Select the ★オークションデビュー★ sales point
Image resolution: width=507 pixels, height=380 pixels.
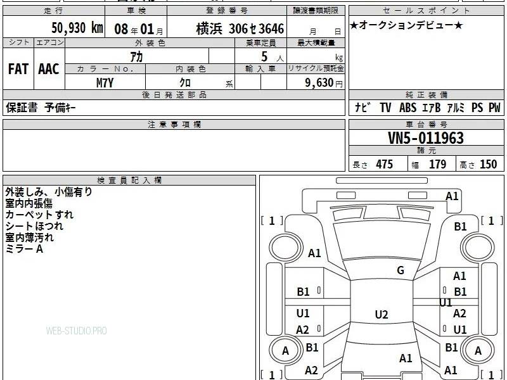[x=406, y=25]
